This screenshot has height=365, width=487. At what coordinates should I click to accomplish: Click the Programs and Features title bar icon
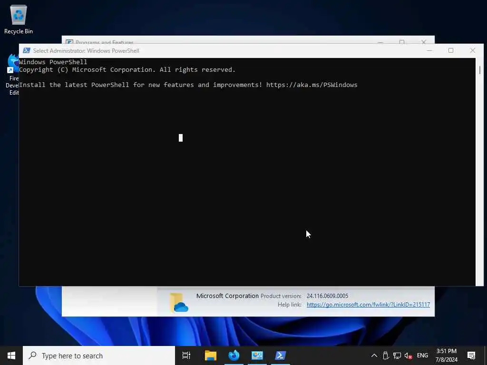click(x=69, y=42)
